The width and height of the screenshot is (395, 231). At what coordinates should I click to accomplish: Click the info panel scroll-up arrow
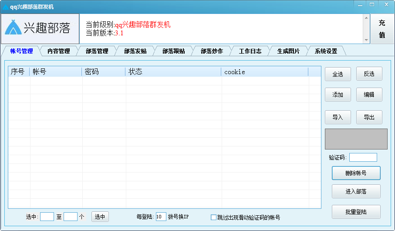(366, 18)
